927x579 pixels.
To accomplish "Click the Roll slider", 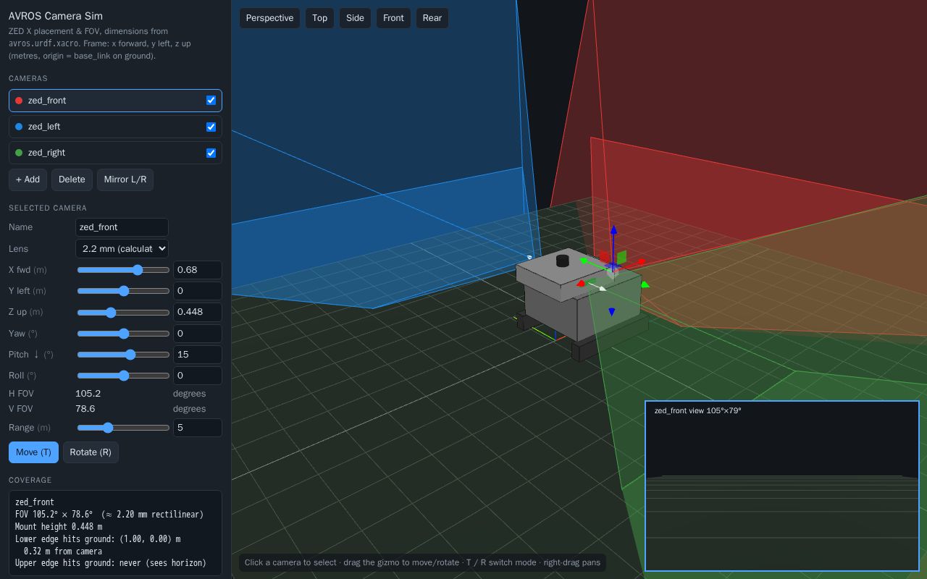I will click(123, 376).
